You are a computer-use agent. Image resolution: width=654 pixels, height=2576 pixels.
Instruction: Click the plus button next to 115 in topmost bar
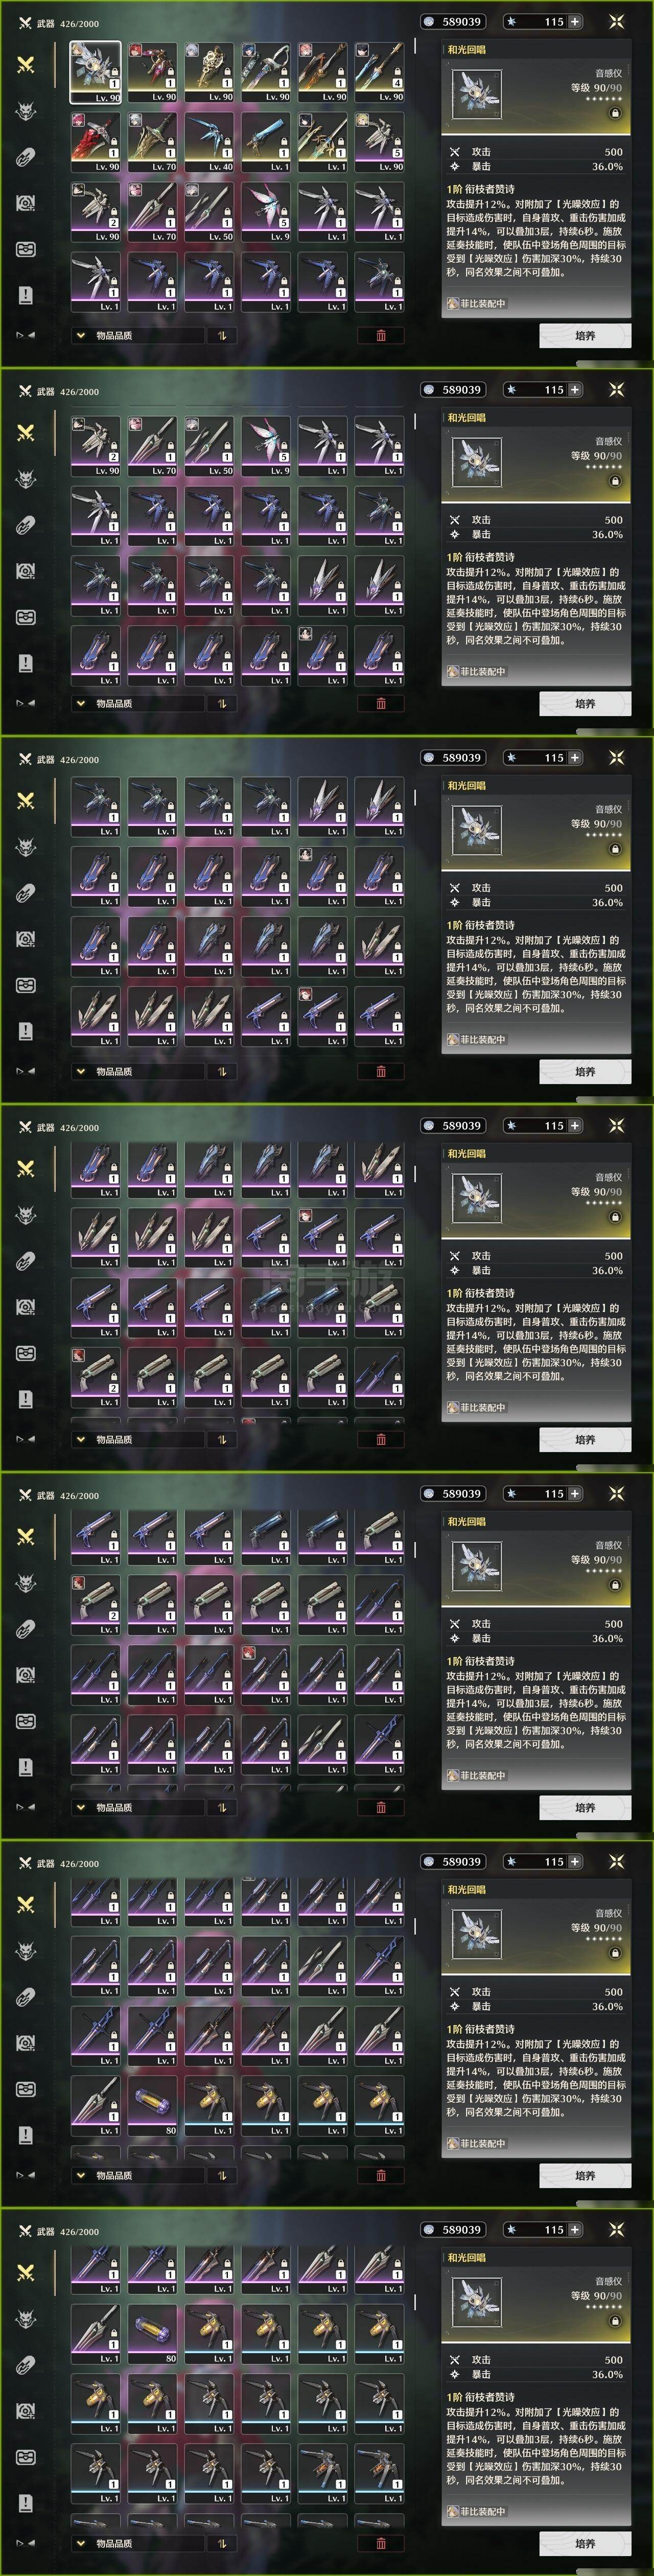(575, 21)
